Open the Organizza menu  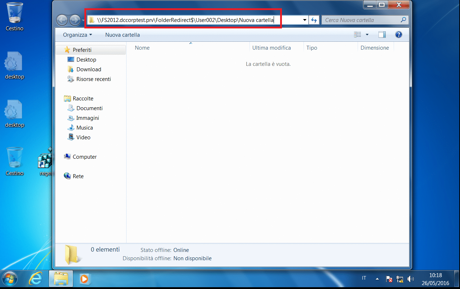[77, 35]
